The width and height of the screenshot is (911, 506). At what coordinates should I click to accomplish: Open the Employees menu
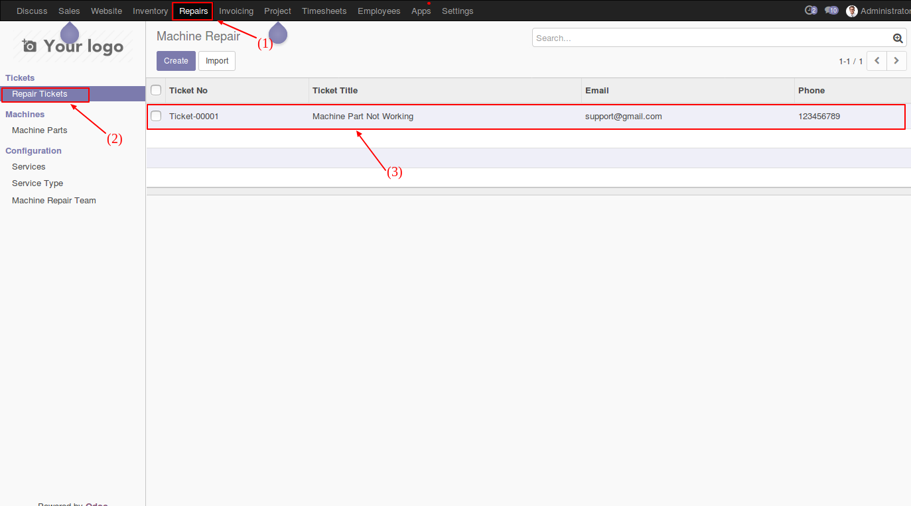pyautogui.click(x=379, y=11)
